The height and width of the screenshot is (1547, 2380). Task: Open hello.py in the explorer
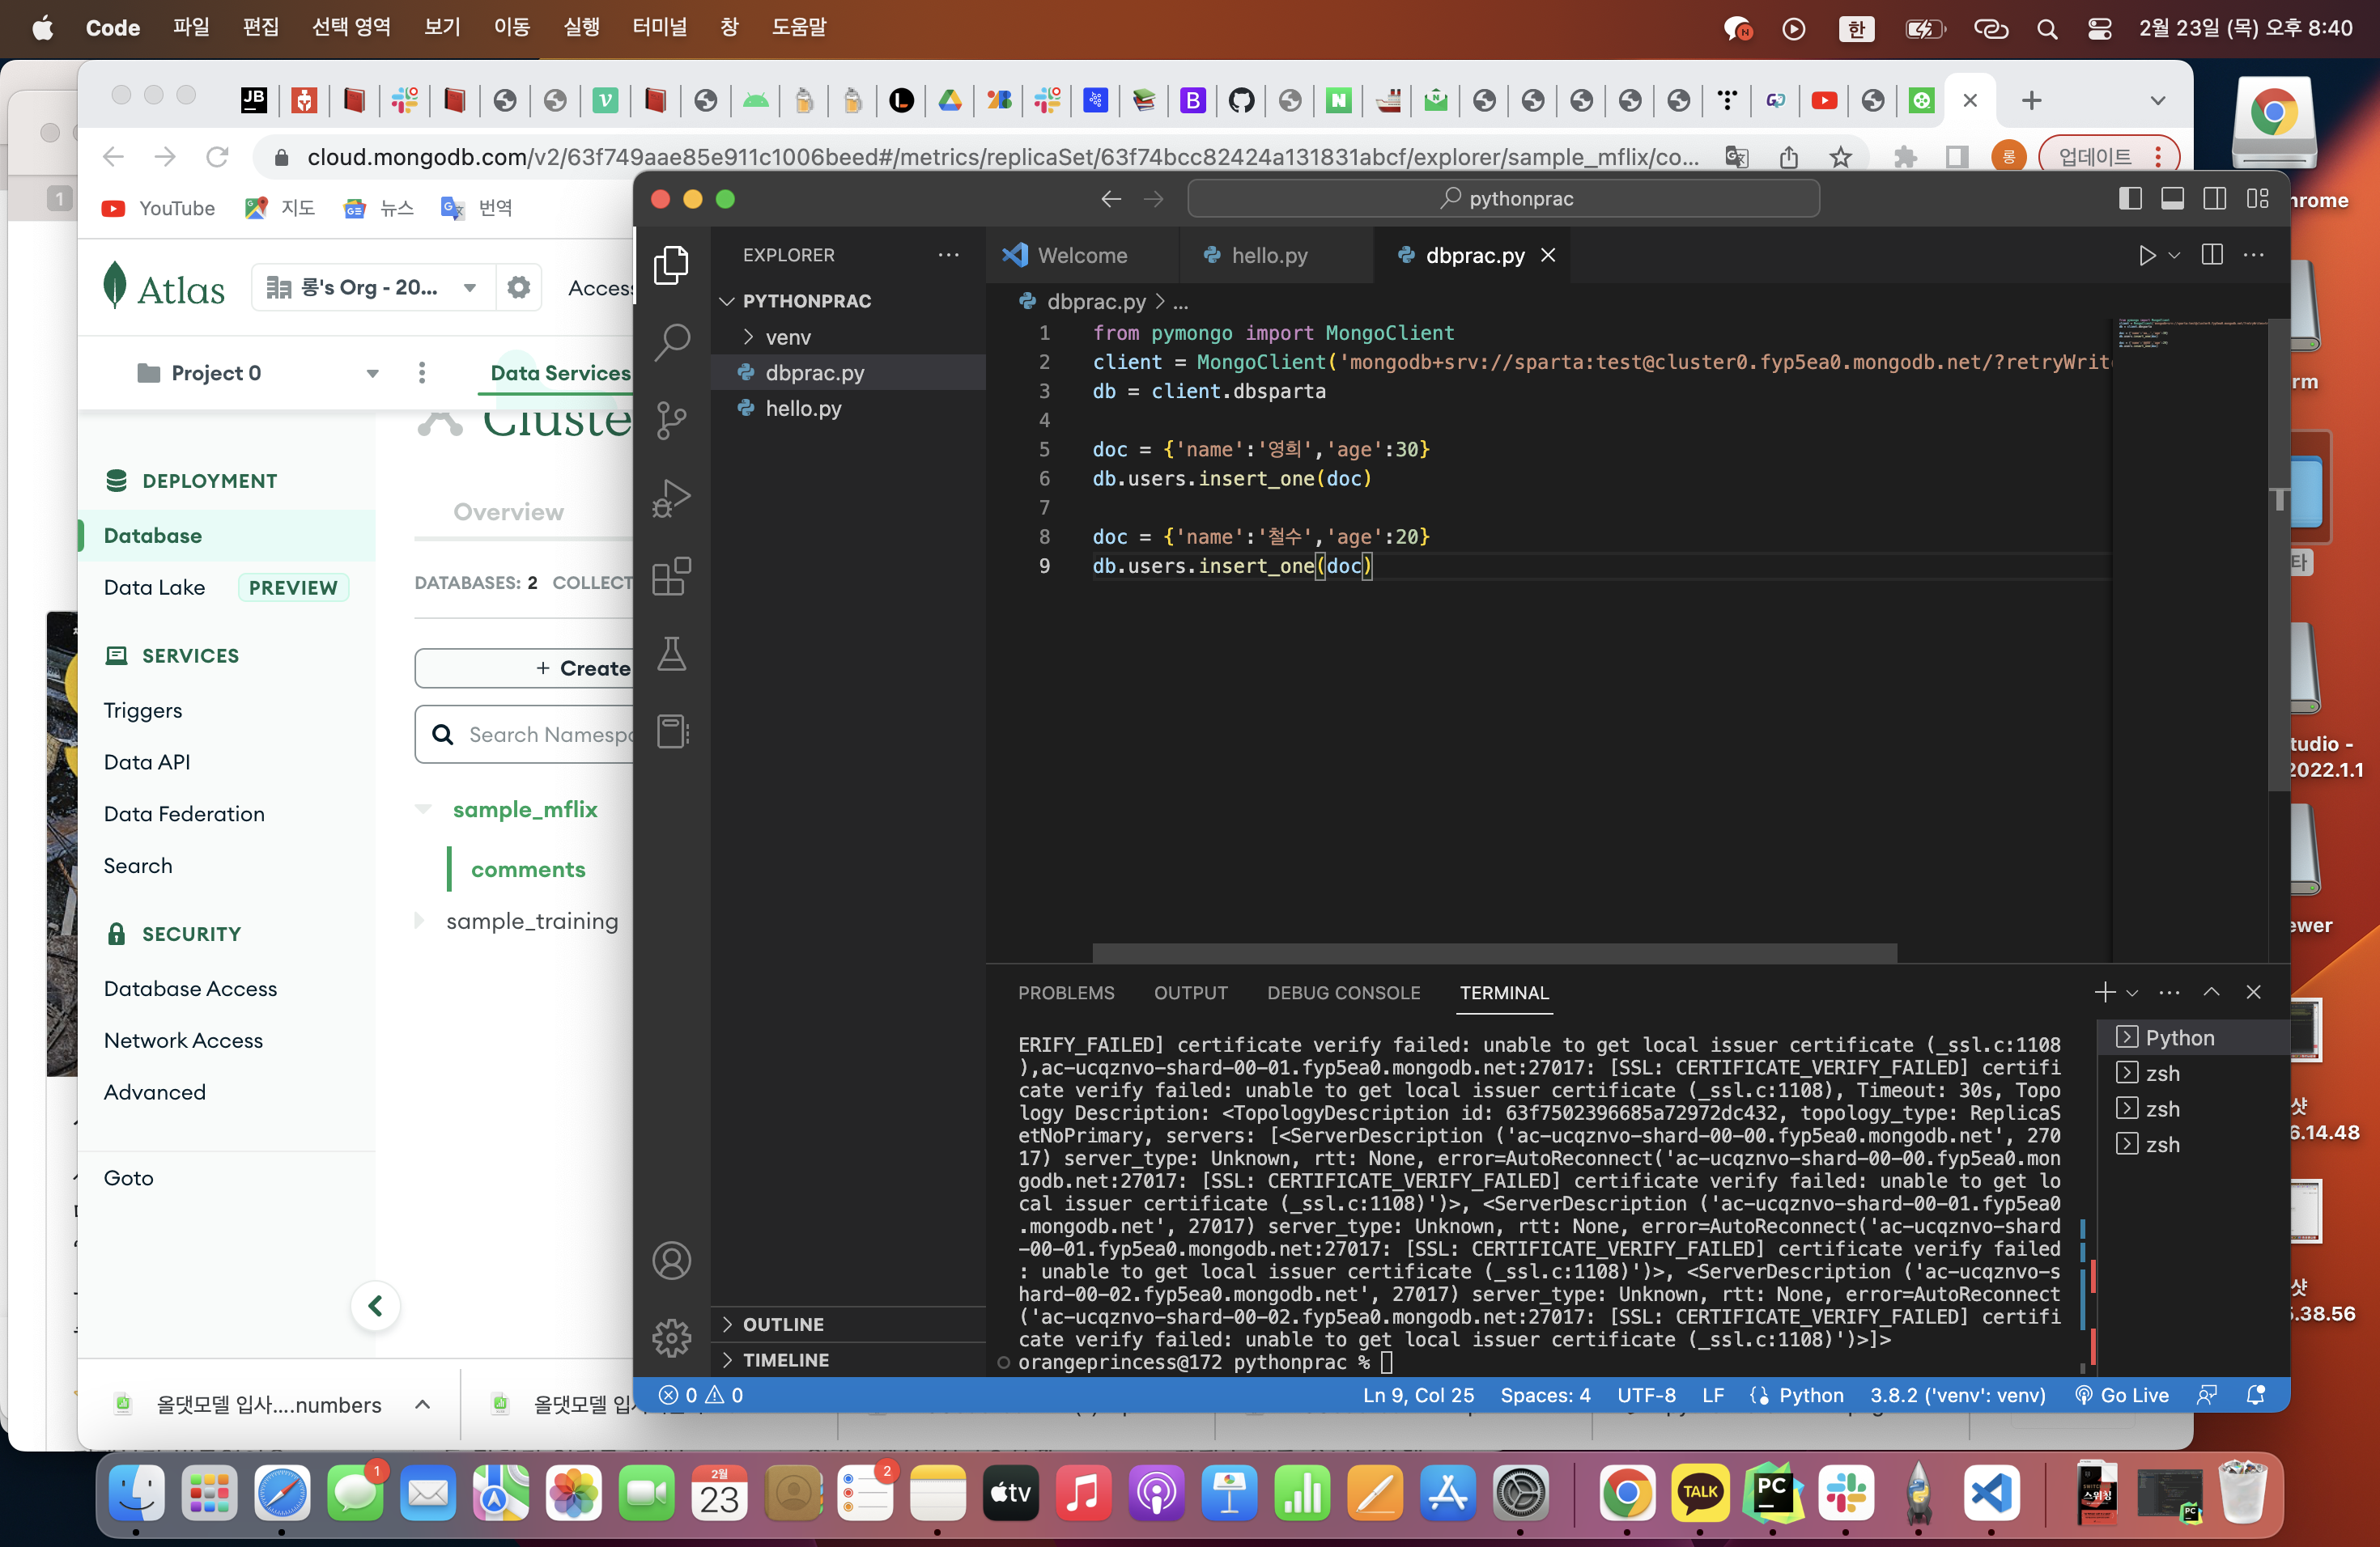tap(803, 409)
